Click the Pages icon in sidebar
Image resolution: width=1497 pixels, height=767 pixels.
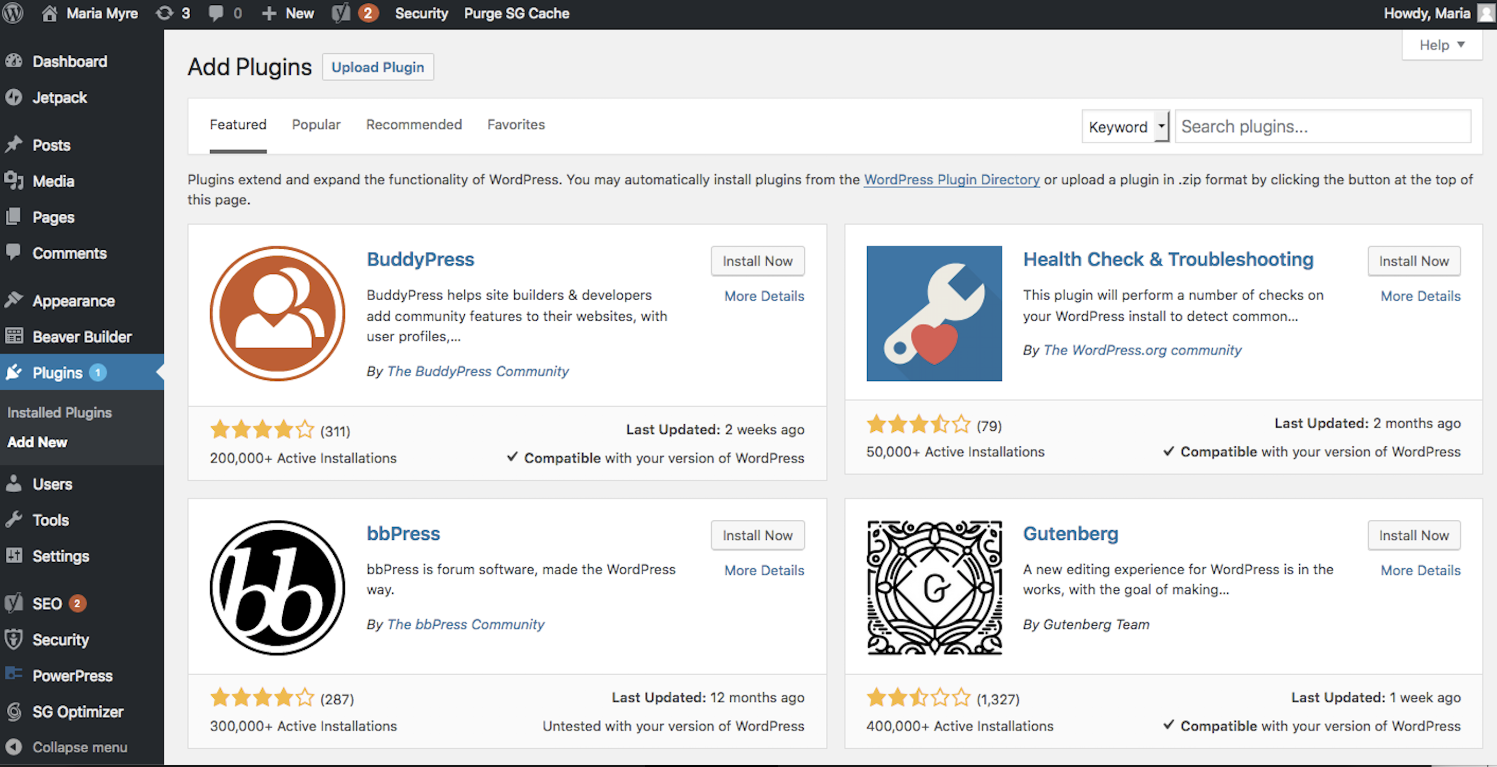pos(14,217)
